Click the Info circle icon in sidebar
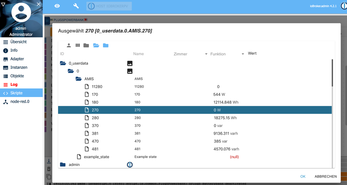This screenshot has height=185, width=347. point(5,51)
